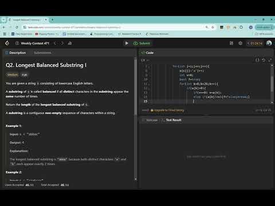Click the browser back arrow

tap(4, 27)
